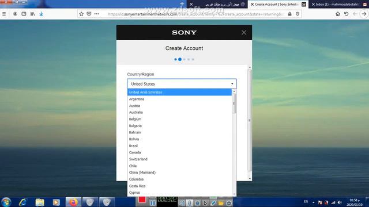Save page to Pocket icon
Screen dimensions: 369x207
[x=89, y=14]
